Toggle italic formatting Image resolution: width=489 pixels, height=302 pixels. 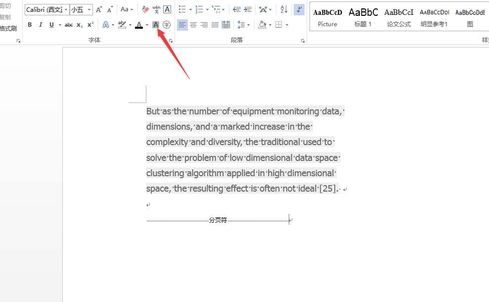(41, 25)
